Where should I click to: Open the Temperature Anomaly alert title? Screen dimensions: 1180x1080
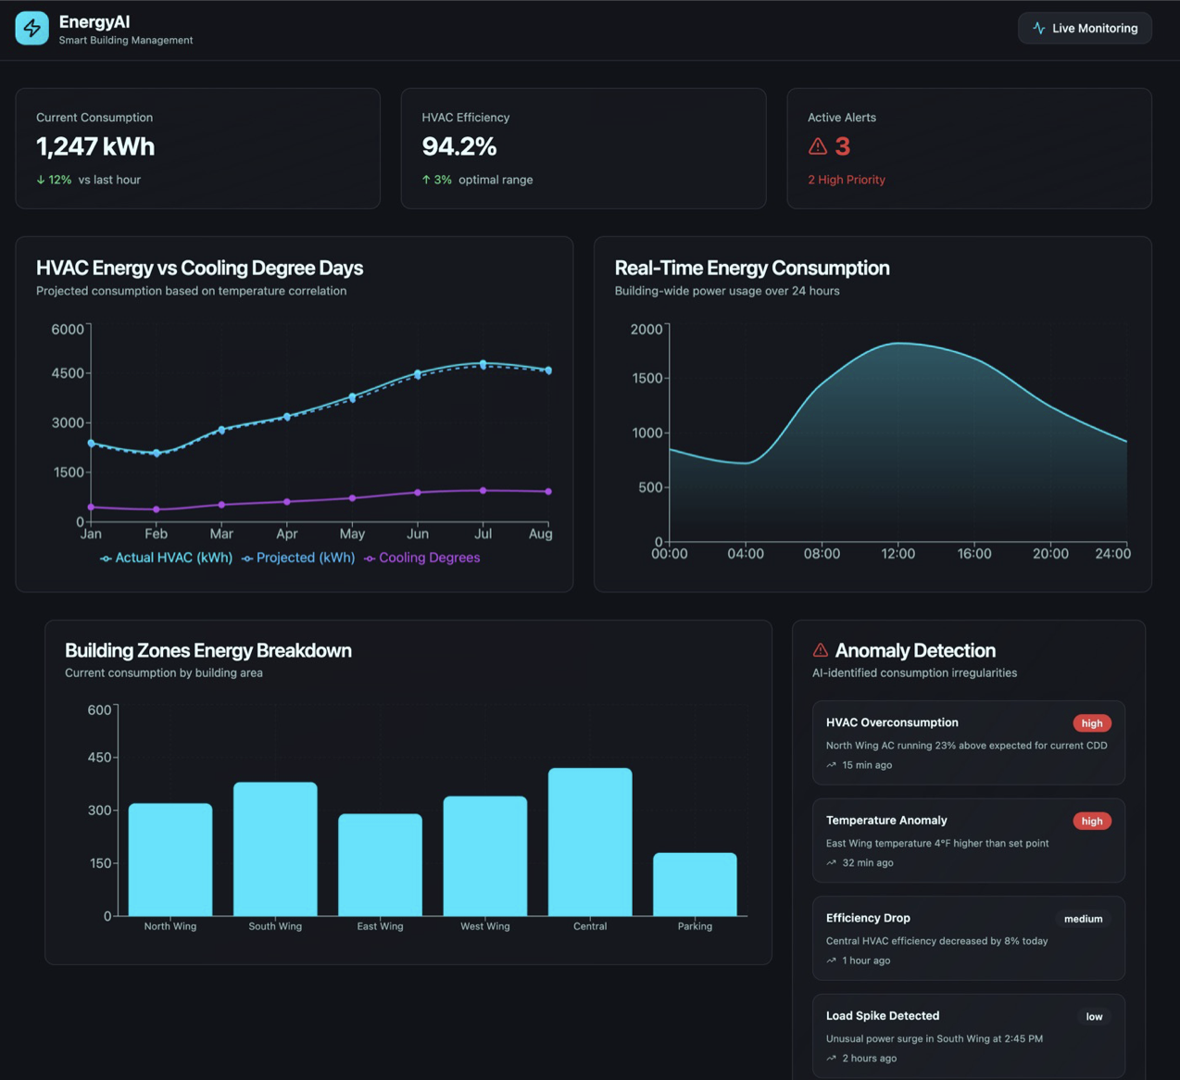886,820
